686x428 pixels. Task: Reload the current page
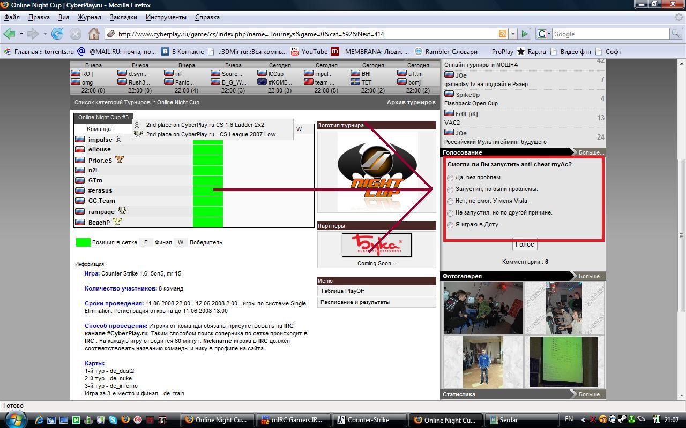(57, 34)
